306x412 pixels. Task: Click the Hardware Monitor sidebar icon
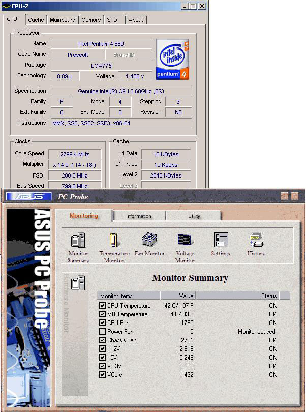78,282
